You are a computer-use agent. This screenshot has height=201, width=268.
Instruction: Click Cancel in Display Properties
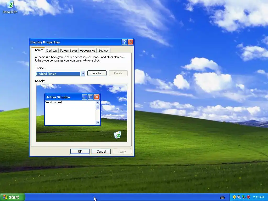[101, 152]
